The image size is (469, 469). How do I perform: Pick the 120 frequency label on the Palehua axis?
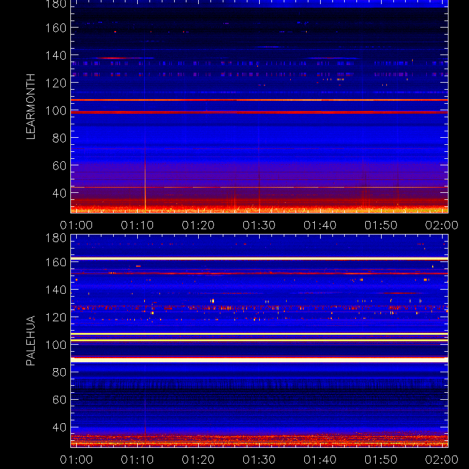[56, 317]
